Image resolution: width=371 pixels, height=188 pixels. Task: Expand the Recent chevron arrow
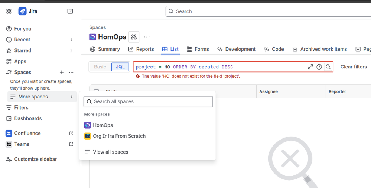pyautogui.click(x=71, y=40)
